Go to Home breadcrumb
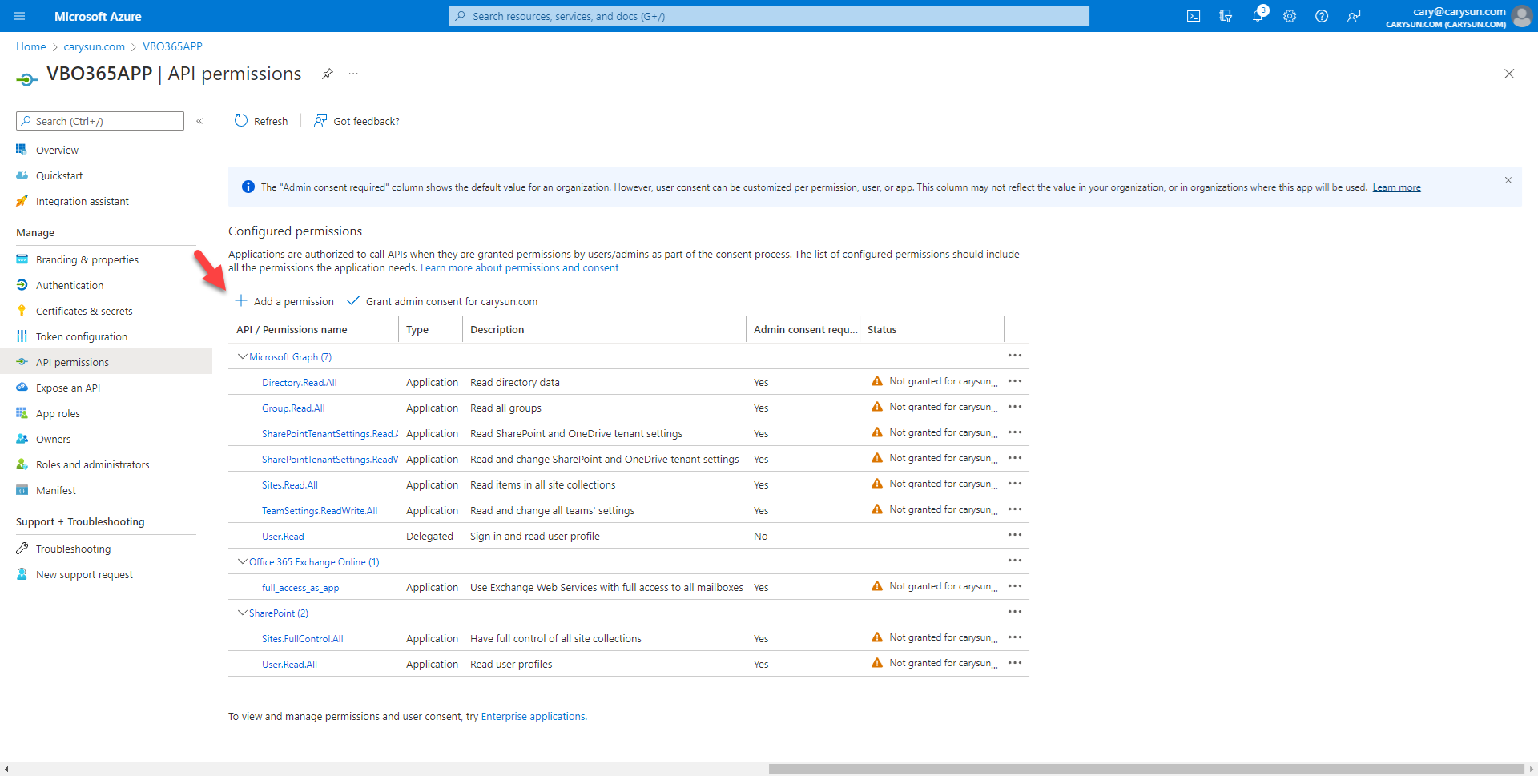The image size is (1538, 776). point(31,46)
